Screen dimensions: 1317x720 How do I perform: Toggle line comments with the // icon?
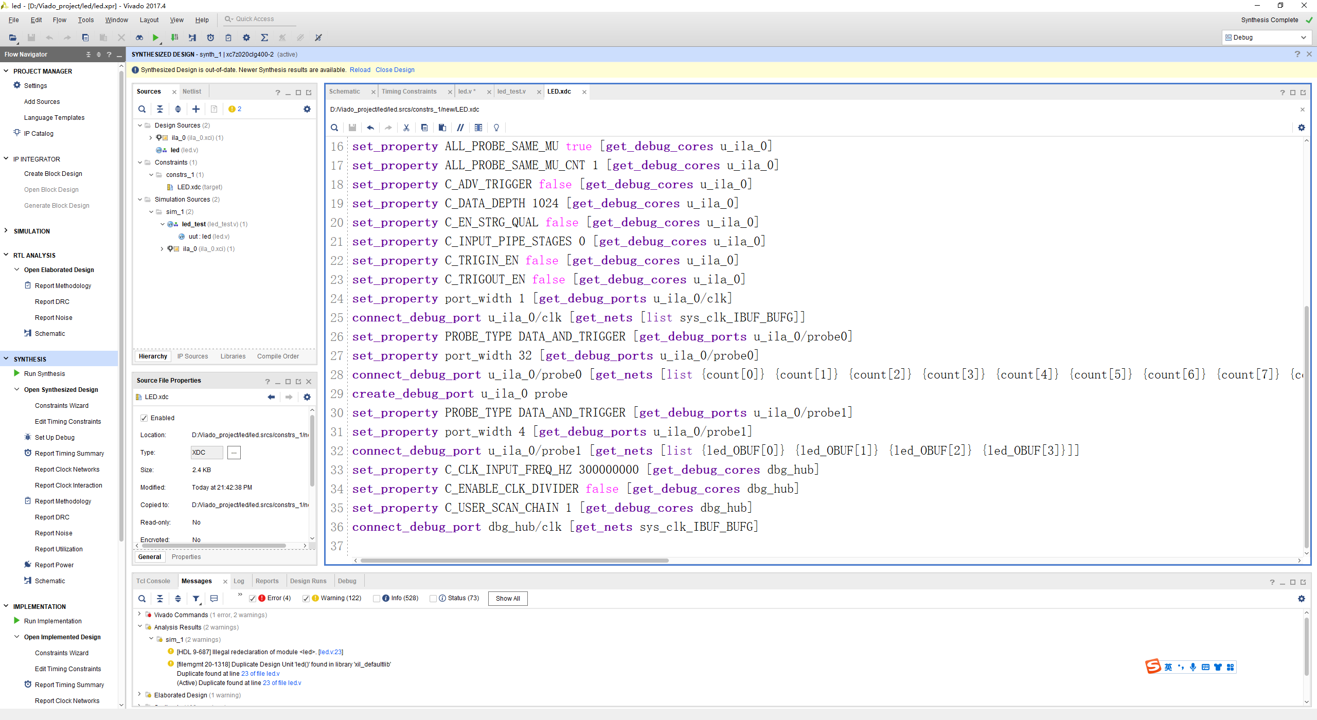[x=460, y=128]
